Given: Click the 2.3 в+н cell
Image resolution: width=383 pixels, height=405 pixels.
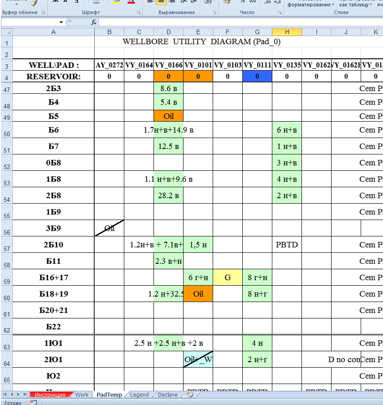Looking at the screenshot, I should 169,261.
